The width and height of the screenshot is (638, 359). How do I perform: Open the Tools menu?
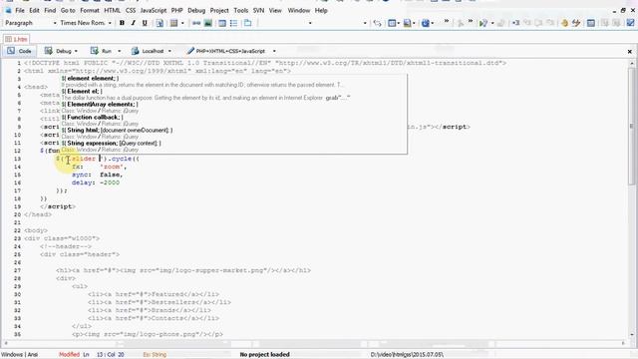point(241,10)
